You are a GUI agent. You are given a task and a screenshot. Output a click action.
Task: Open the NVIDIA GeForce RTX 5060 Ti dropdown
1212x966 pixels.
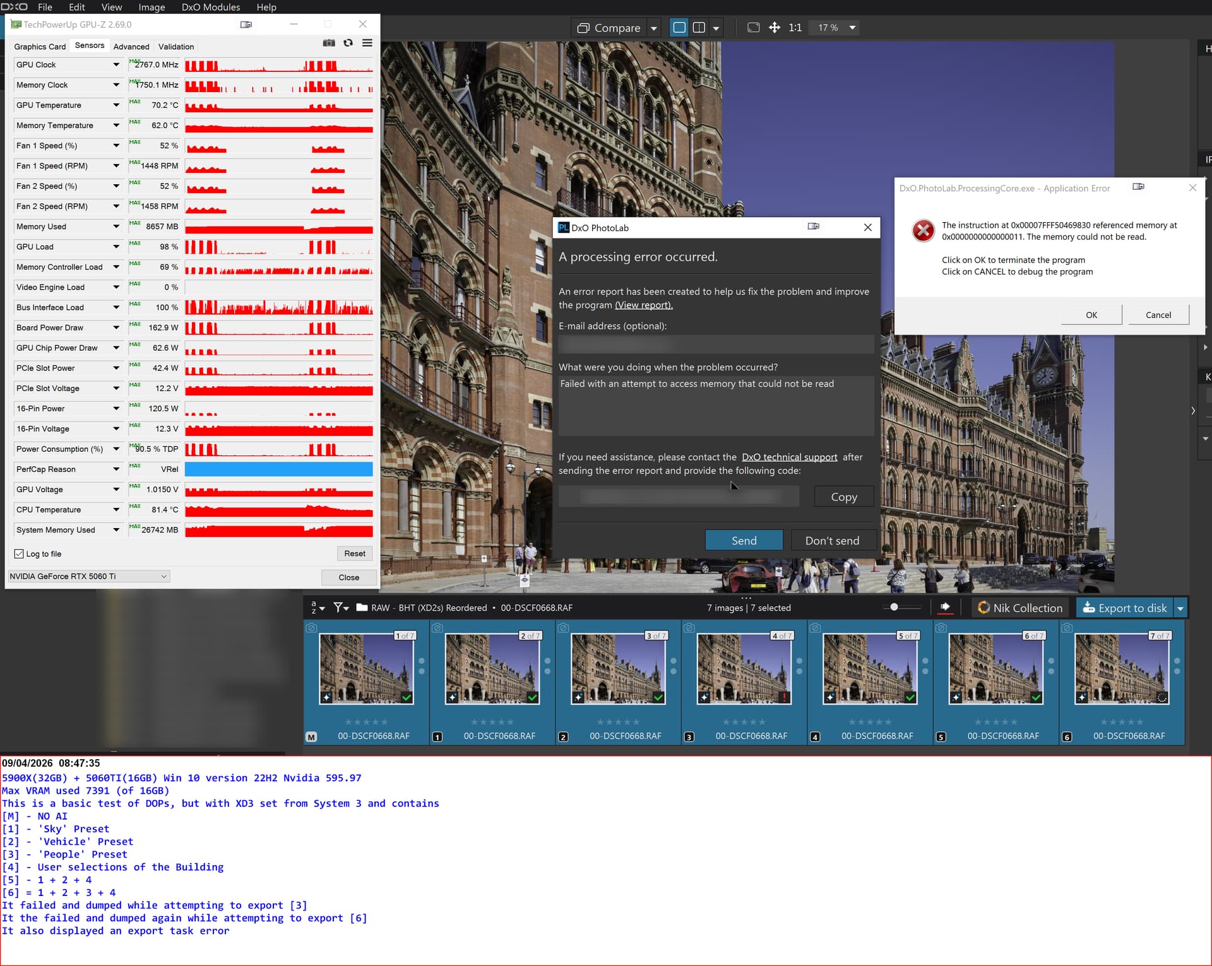click(x=88, y=577)
